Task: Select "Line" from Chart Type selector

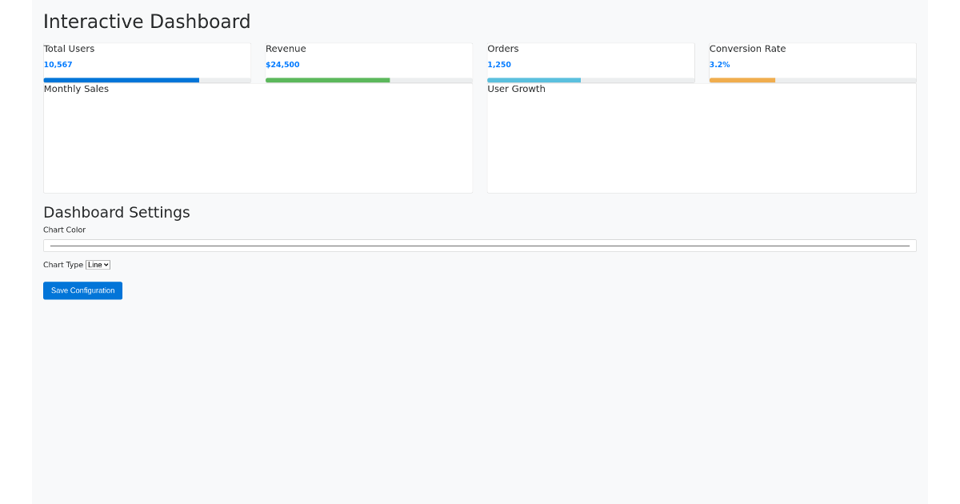Action: tap(98, 264)
